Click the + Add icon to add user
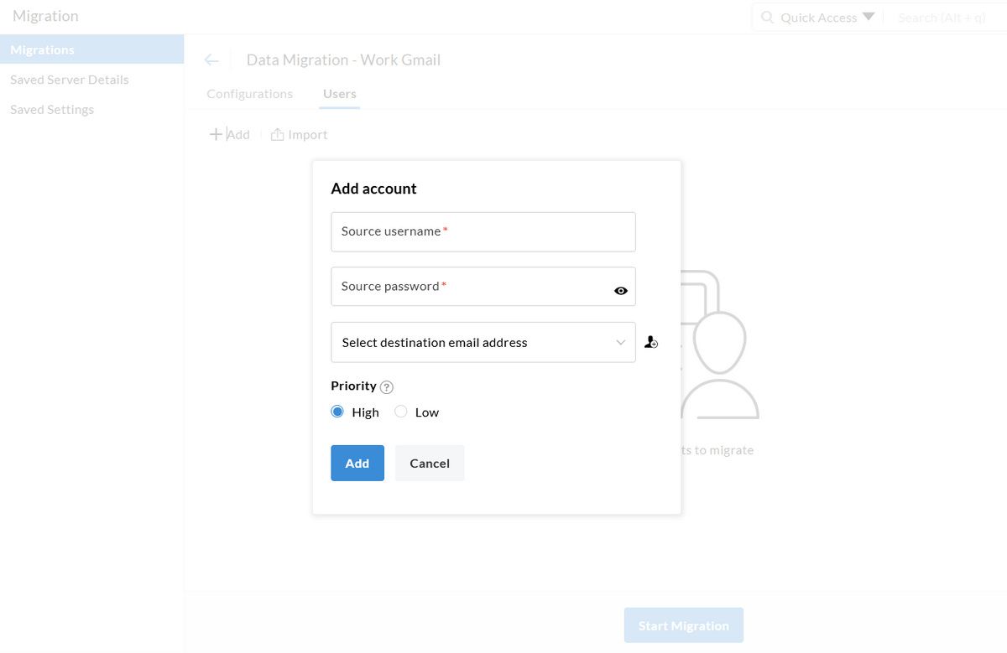Viewport: 1007px width, 653px height. click(x=228, y=134)
